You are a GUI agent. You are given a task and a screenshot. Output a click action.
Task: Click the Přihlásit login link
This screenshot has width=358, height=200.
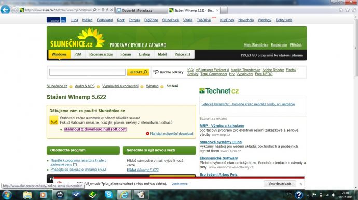(x=296, y=45)
